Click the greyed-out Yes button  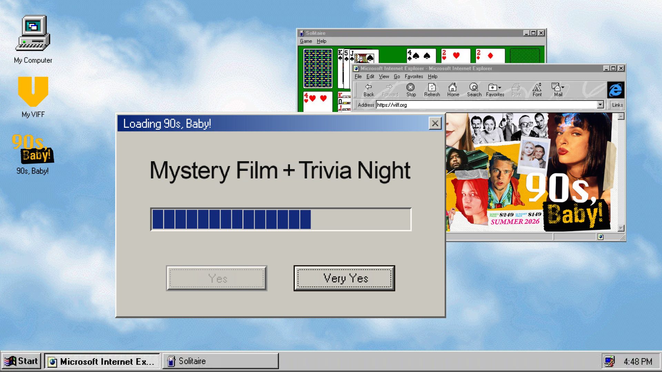[217, 278]
